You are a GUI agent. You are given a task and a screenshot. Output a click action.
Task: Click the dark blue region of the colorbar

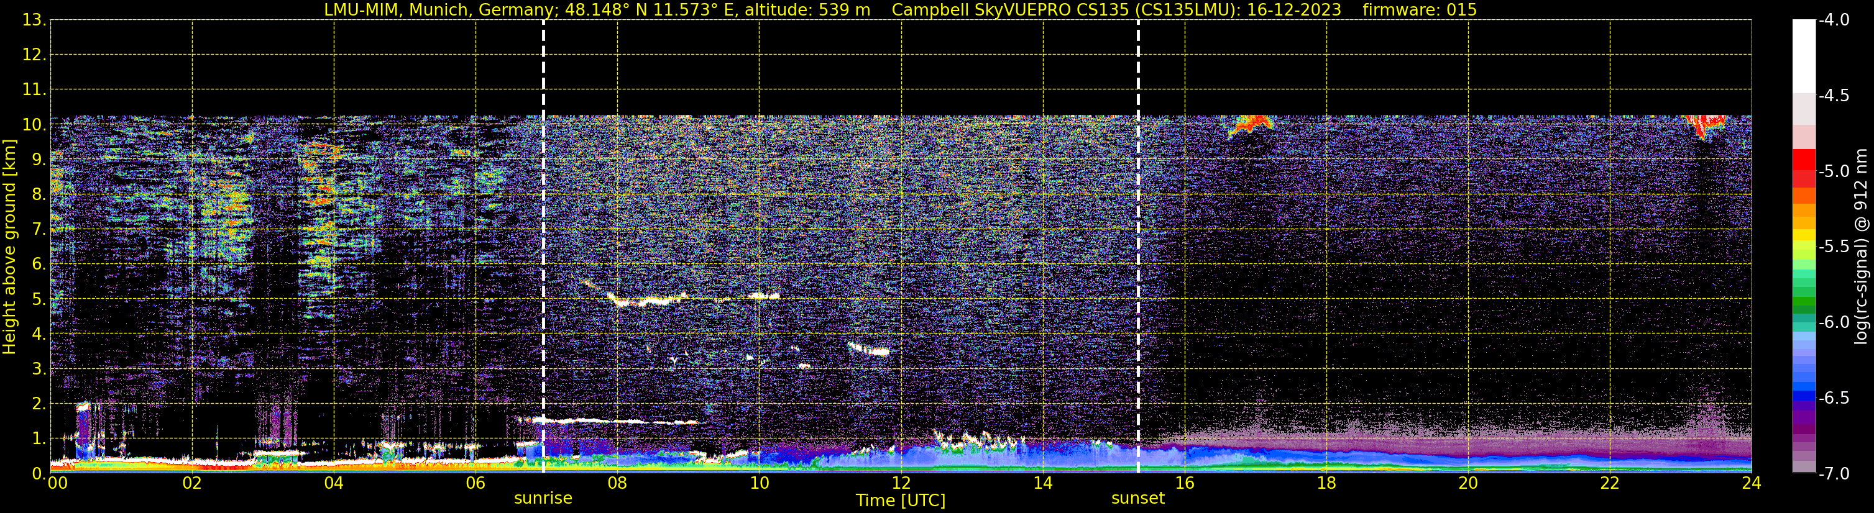(x=1804, y=397)
